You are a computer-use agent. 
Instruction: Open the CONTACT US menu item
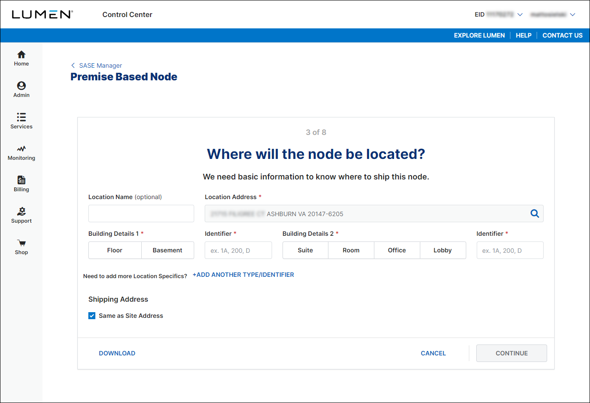pos(562,35)
